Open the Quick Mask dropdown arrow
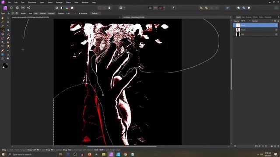This screenshot has height=157, width=280. click(x=124, y=8)
